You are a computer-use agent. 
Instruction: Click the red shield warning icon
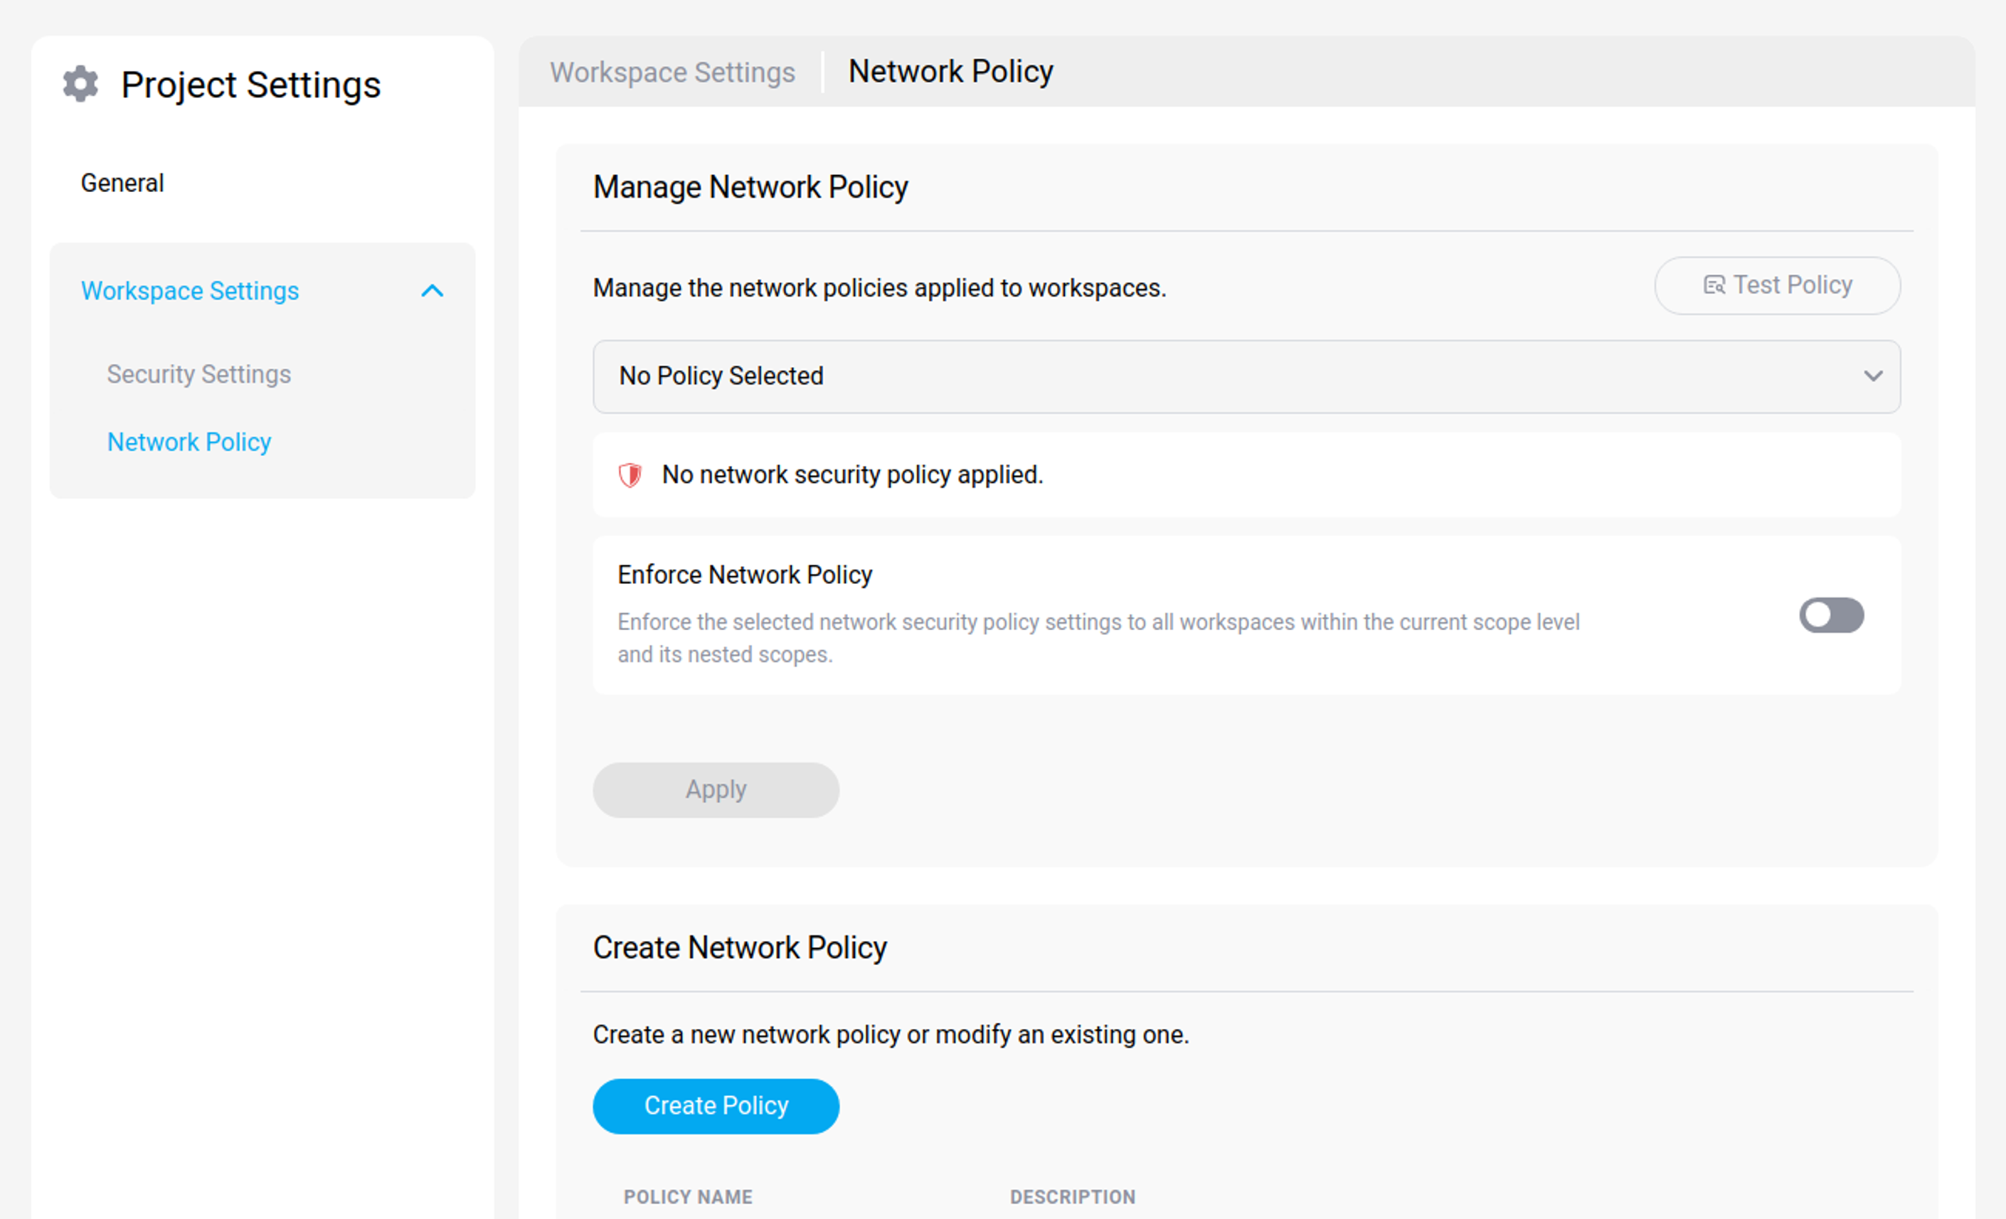[631, 474]
